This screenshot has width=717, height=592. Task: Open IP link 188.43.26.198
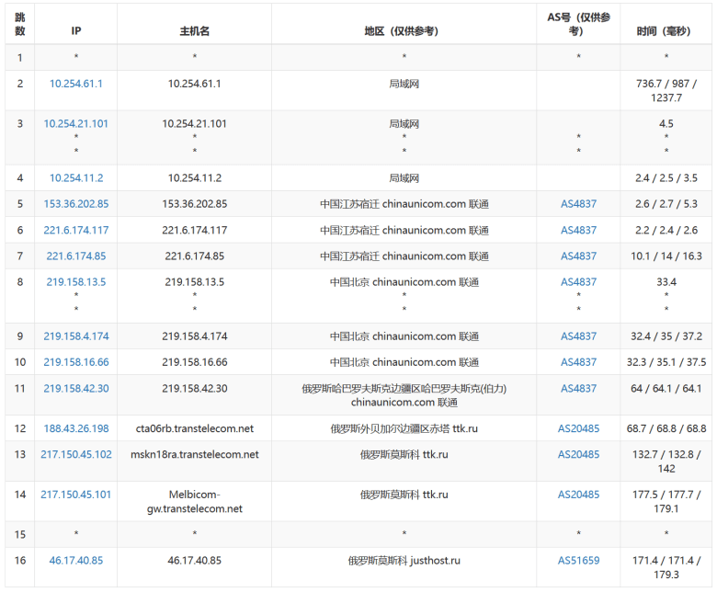pos(76,428)
